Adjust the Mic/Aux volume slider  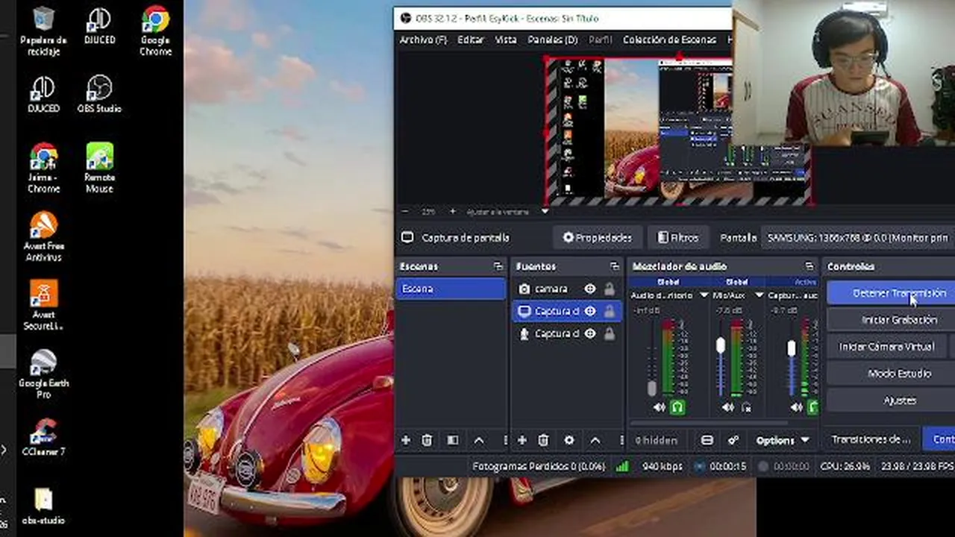coord(721,346)
